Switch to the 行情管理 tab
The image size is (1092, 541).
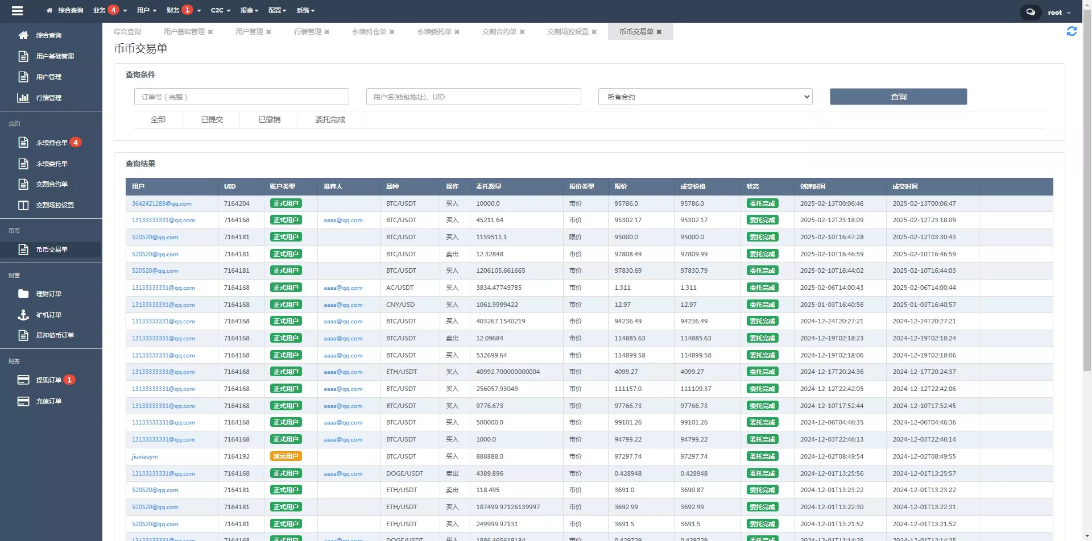(307, 32)
